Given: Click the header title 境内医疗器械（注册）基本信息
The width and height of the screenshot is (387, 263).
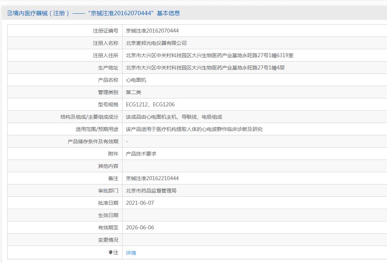Looking at the screenshot, I should (x=96, y=13).
